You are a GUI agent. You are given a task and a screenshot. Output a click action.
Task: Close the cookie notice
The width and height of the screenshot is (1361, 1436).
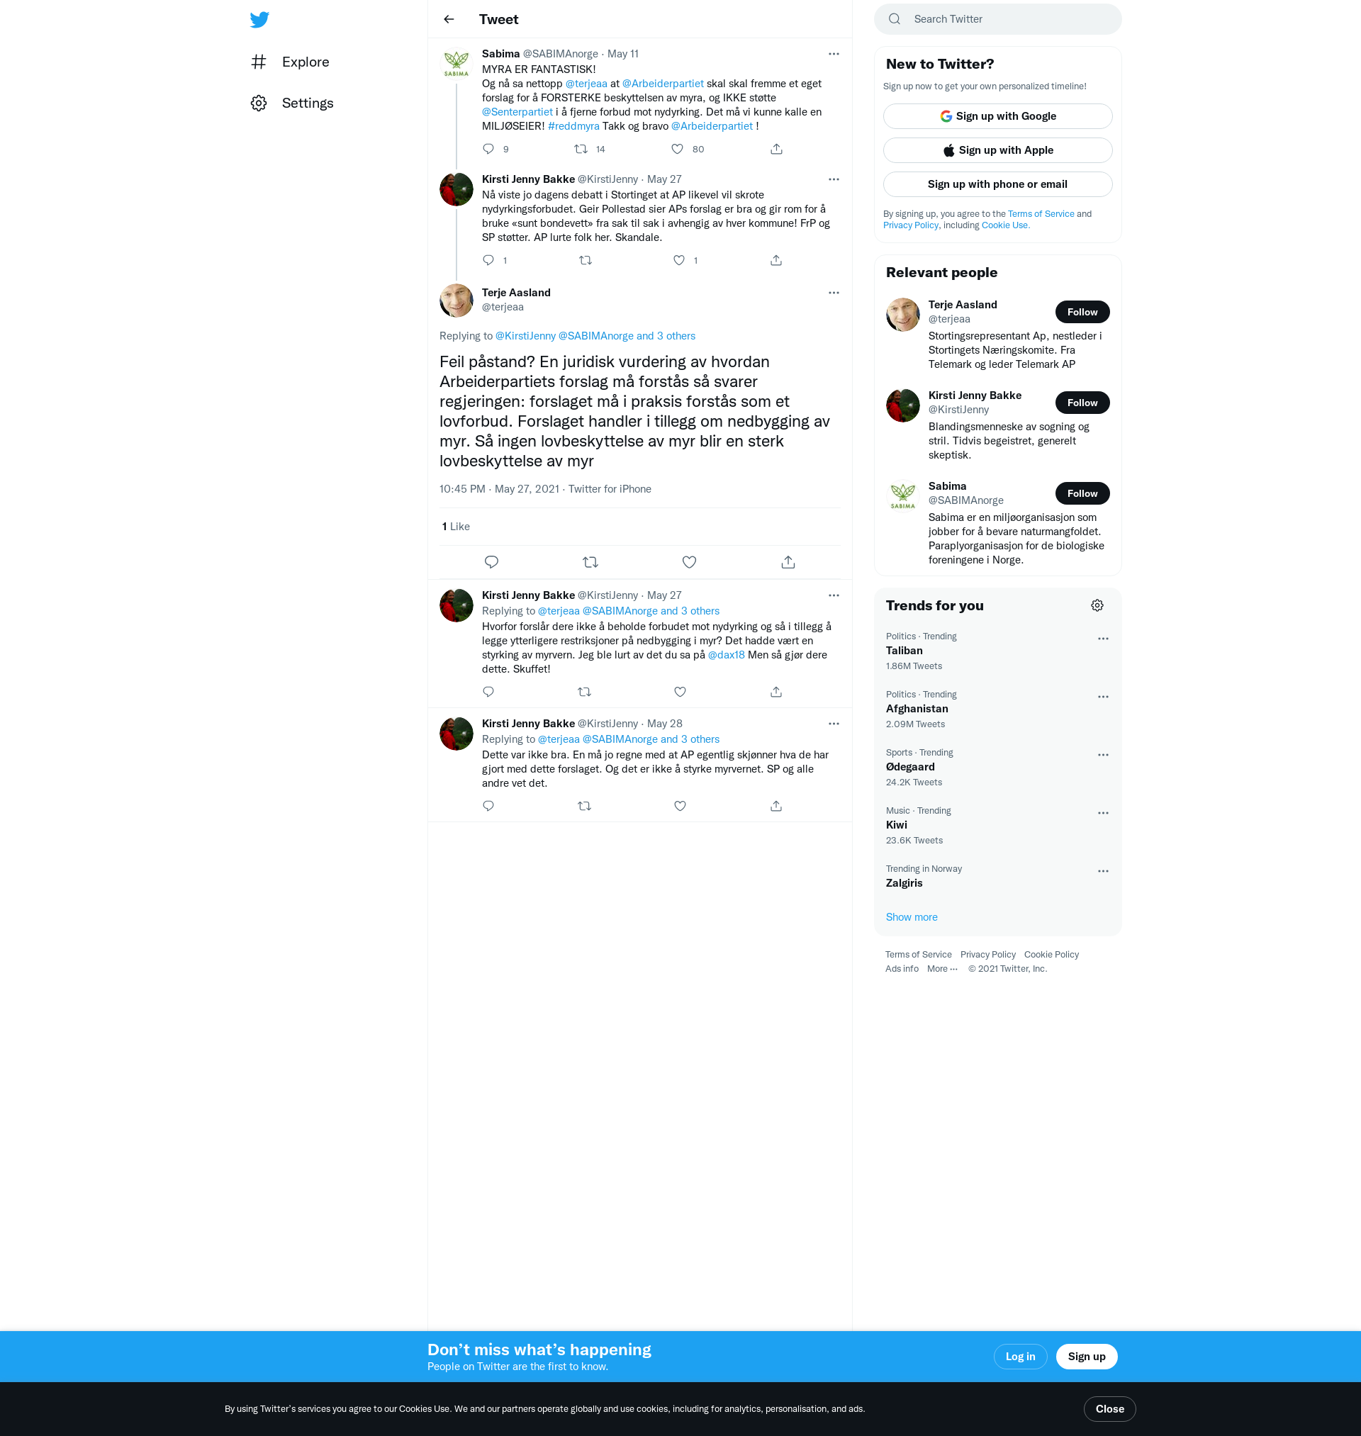click(x=1109, y=1408)
